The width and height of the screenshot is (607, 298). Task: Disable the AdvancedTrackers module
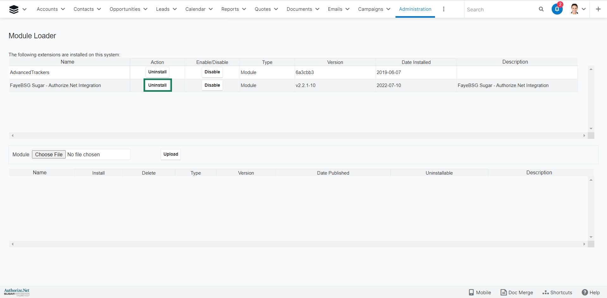click(x=212, y=72)
